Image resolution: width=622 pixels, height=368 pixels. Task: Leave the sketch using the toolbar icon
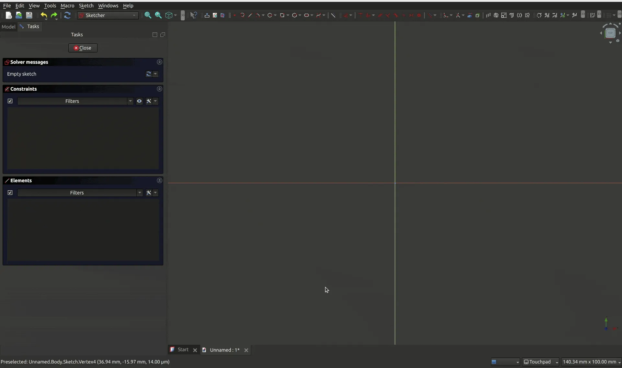[x=207, y=15]
